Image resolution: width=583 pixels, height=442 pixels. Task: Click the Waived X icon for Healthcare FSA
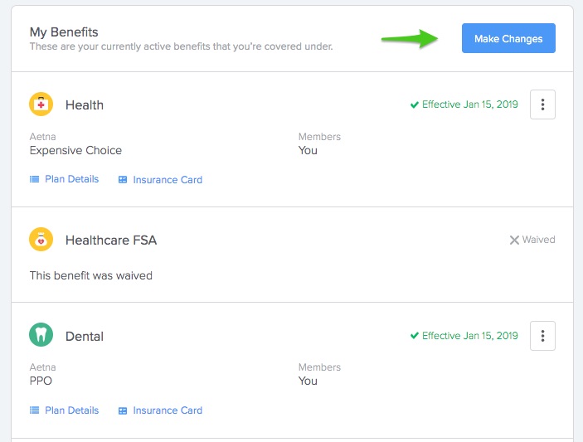[x=514, y=240]
